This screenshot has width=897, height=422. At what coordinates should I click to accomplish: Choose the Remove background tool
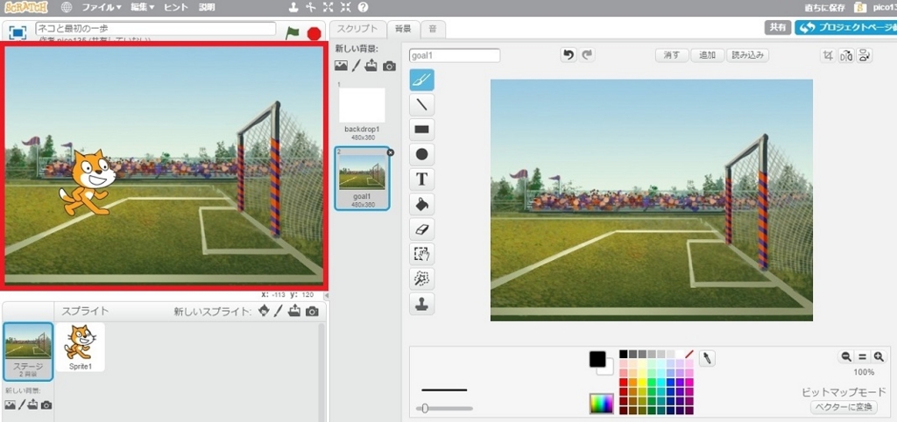pos(421,279)
